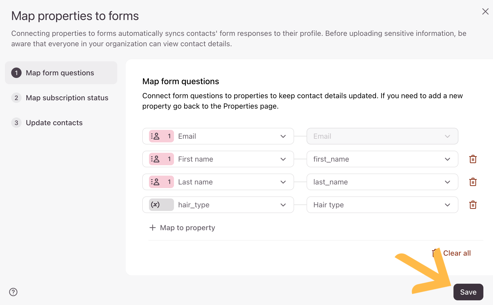
Task: Remove the Hair type mapping row
Action: tap(473, 205)
